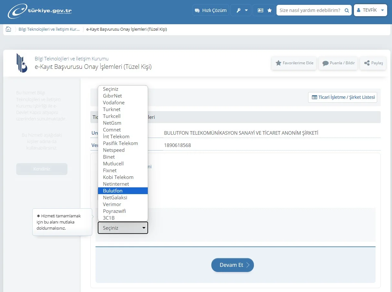Open the favorites card and star icon
392x292 pixels.
click(265, 10)
